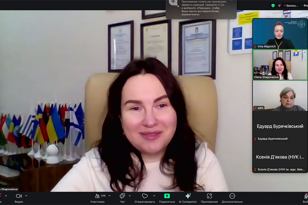
Task: Expand the video options chevron
Action: click(x=26, y=196)
